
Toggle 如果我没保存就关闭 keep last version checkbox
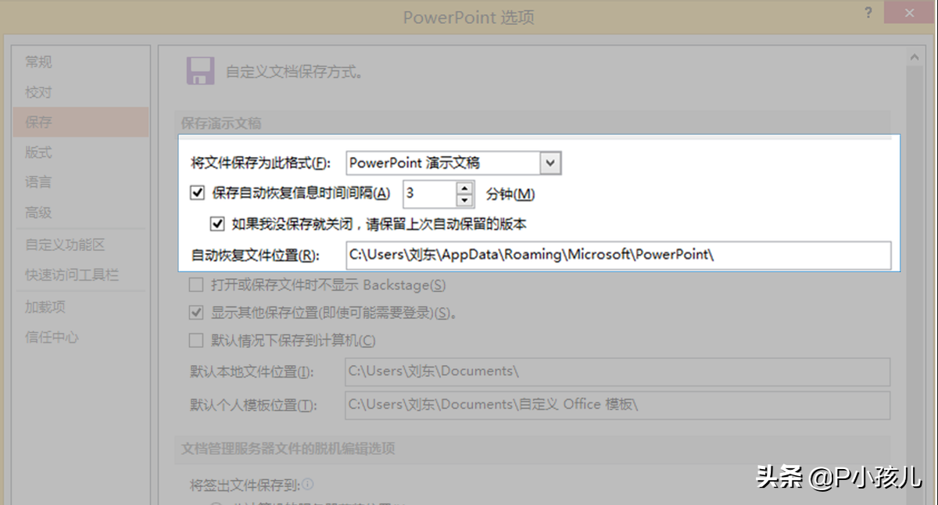coord(218,224)
